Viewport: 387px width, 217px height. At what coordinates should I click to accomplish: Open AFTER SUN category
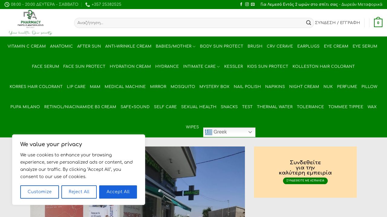(x=89, y=46)
